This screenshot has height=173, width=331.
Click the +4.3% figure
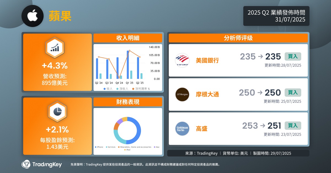[x=55, y=66]
